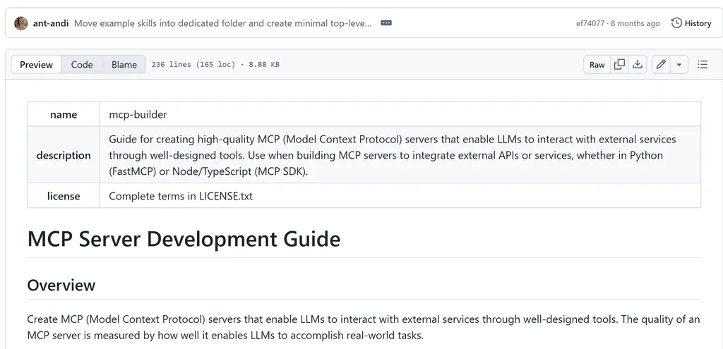
Task: Switch to the Code tab
Action: [x=82, y=64]
